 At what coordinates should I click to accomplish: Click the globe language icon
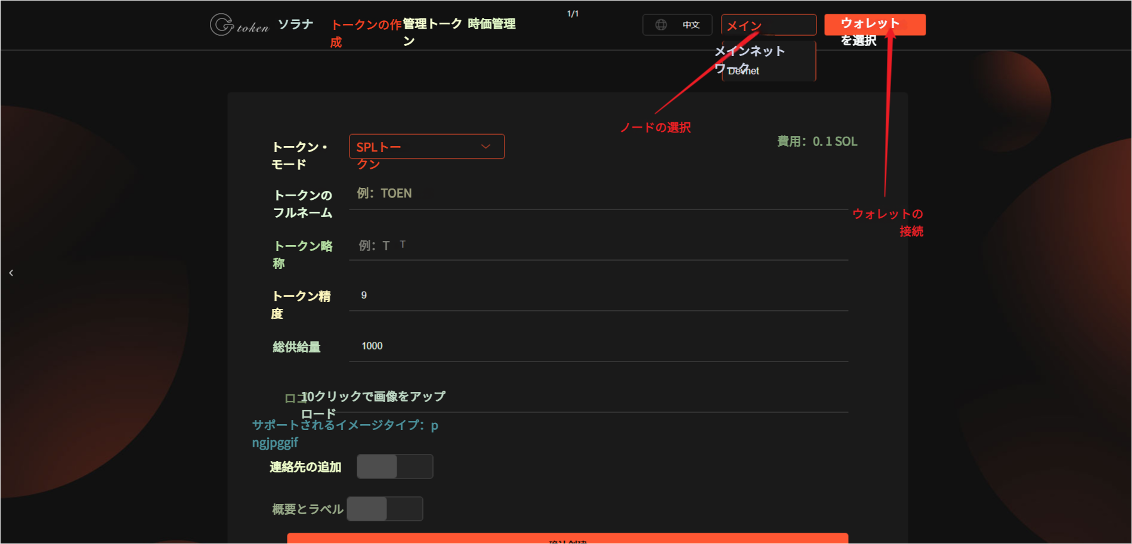[x=661, y=24]
